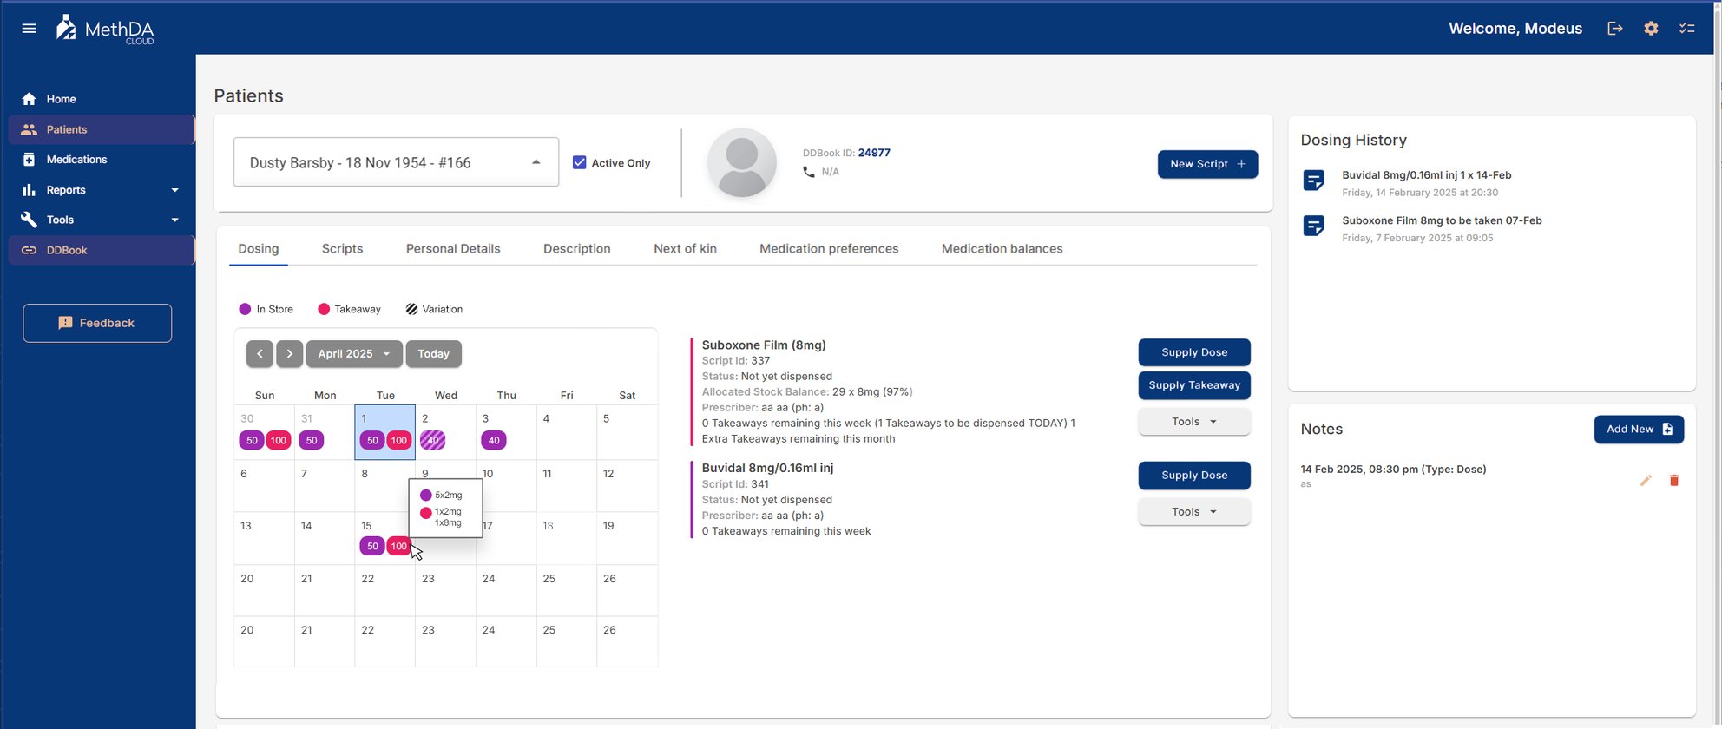This screenshot has height=729, width=1722.
Task: Open settings gear icon
Action: click(1651, 29)
